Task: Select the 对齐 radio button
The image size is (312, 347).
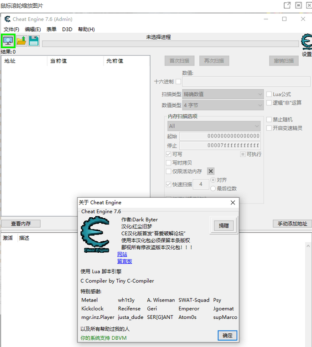Action: tap(213, 180)
